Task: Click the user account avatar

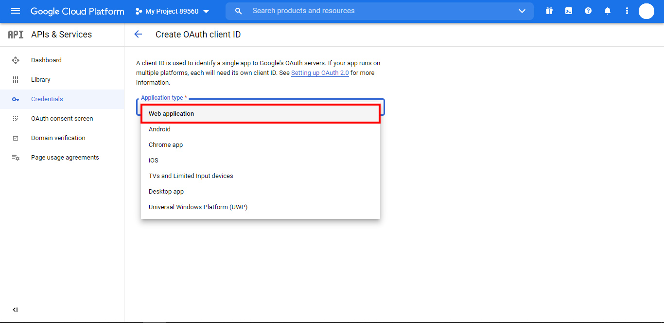Action: 646,11
